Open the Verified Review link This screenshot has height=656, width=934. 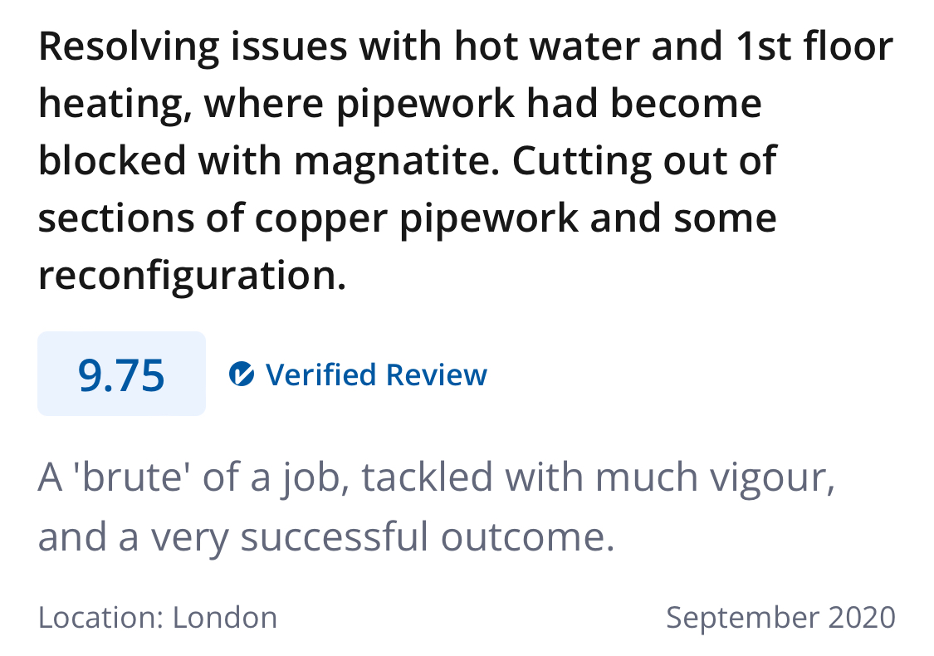tap(358, 375)
